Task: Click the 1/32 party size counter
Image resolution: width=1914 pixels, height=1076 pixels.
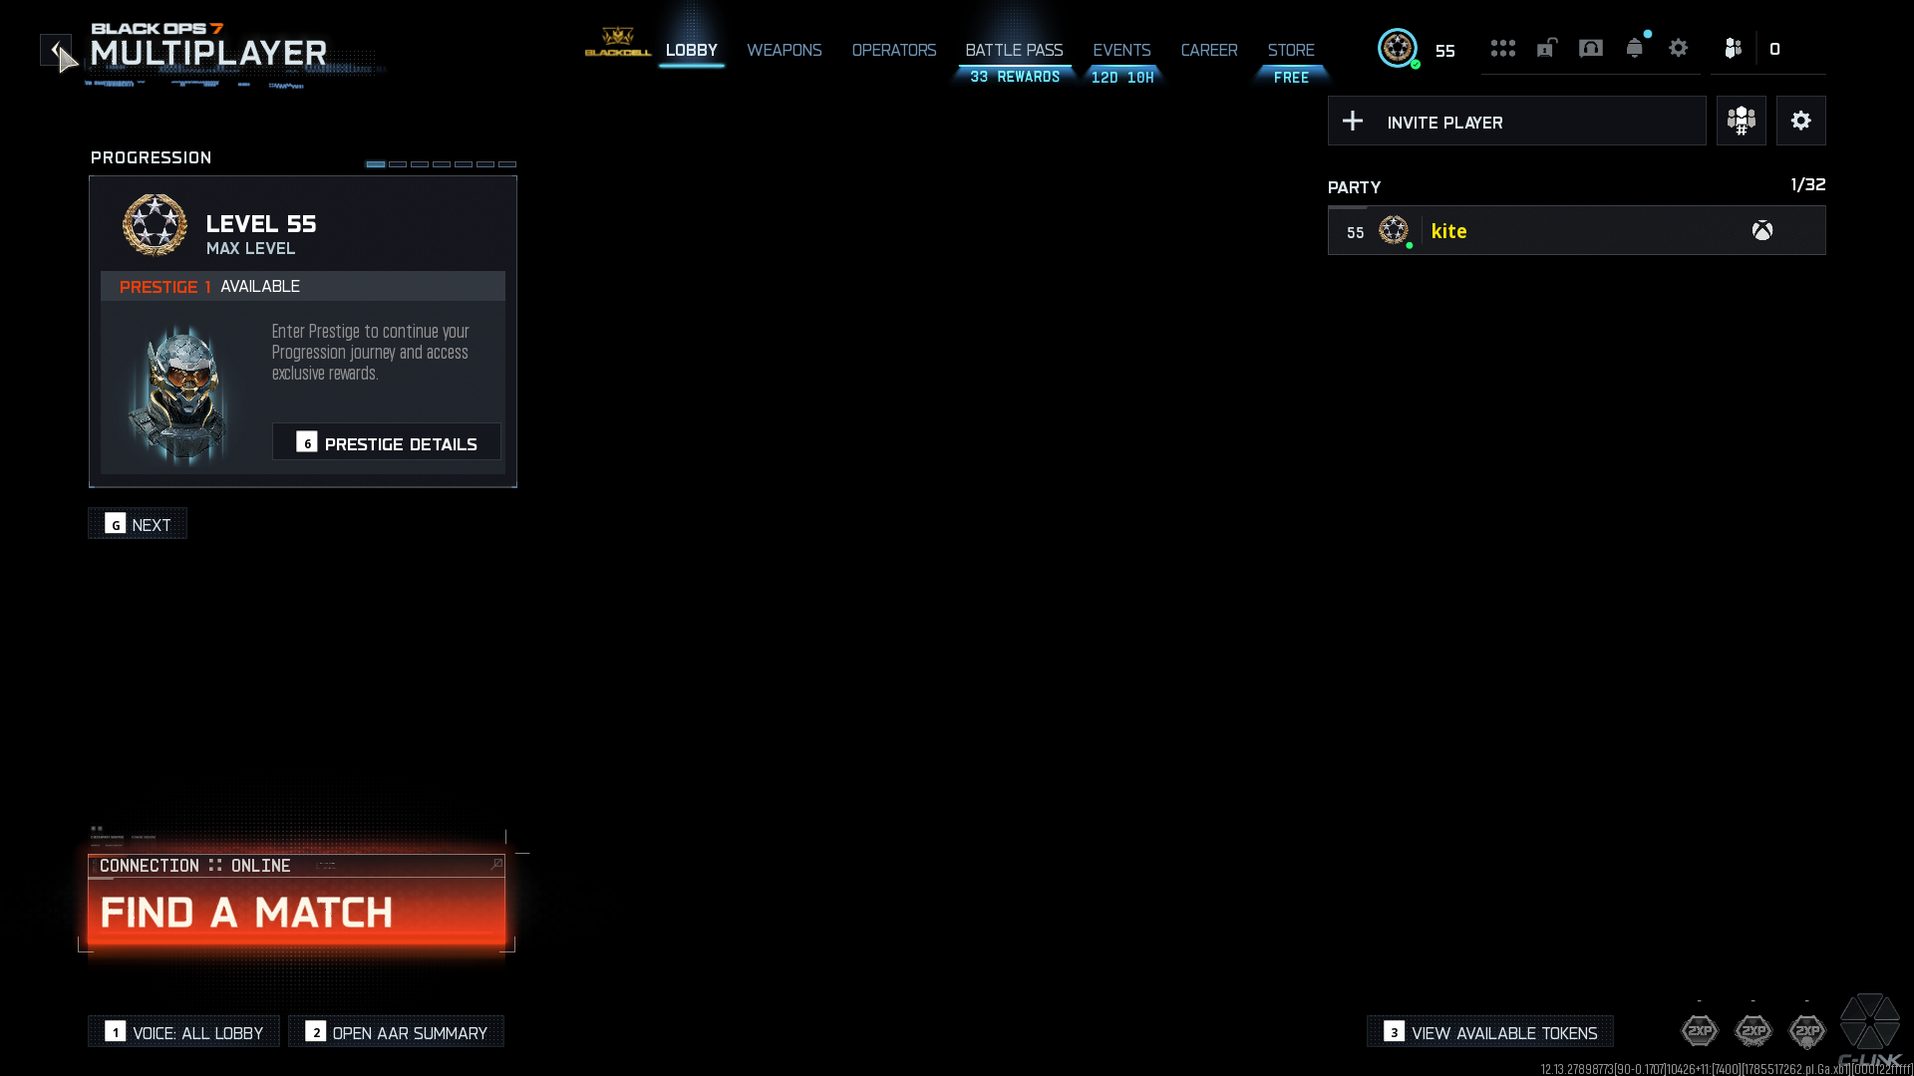Action: pos(1808,185)
